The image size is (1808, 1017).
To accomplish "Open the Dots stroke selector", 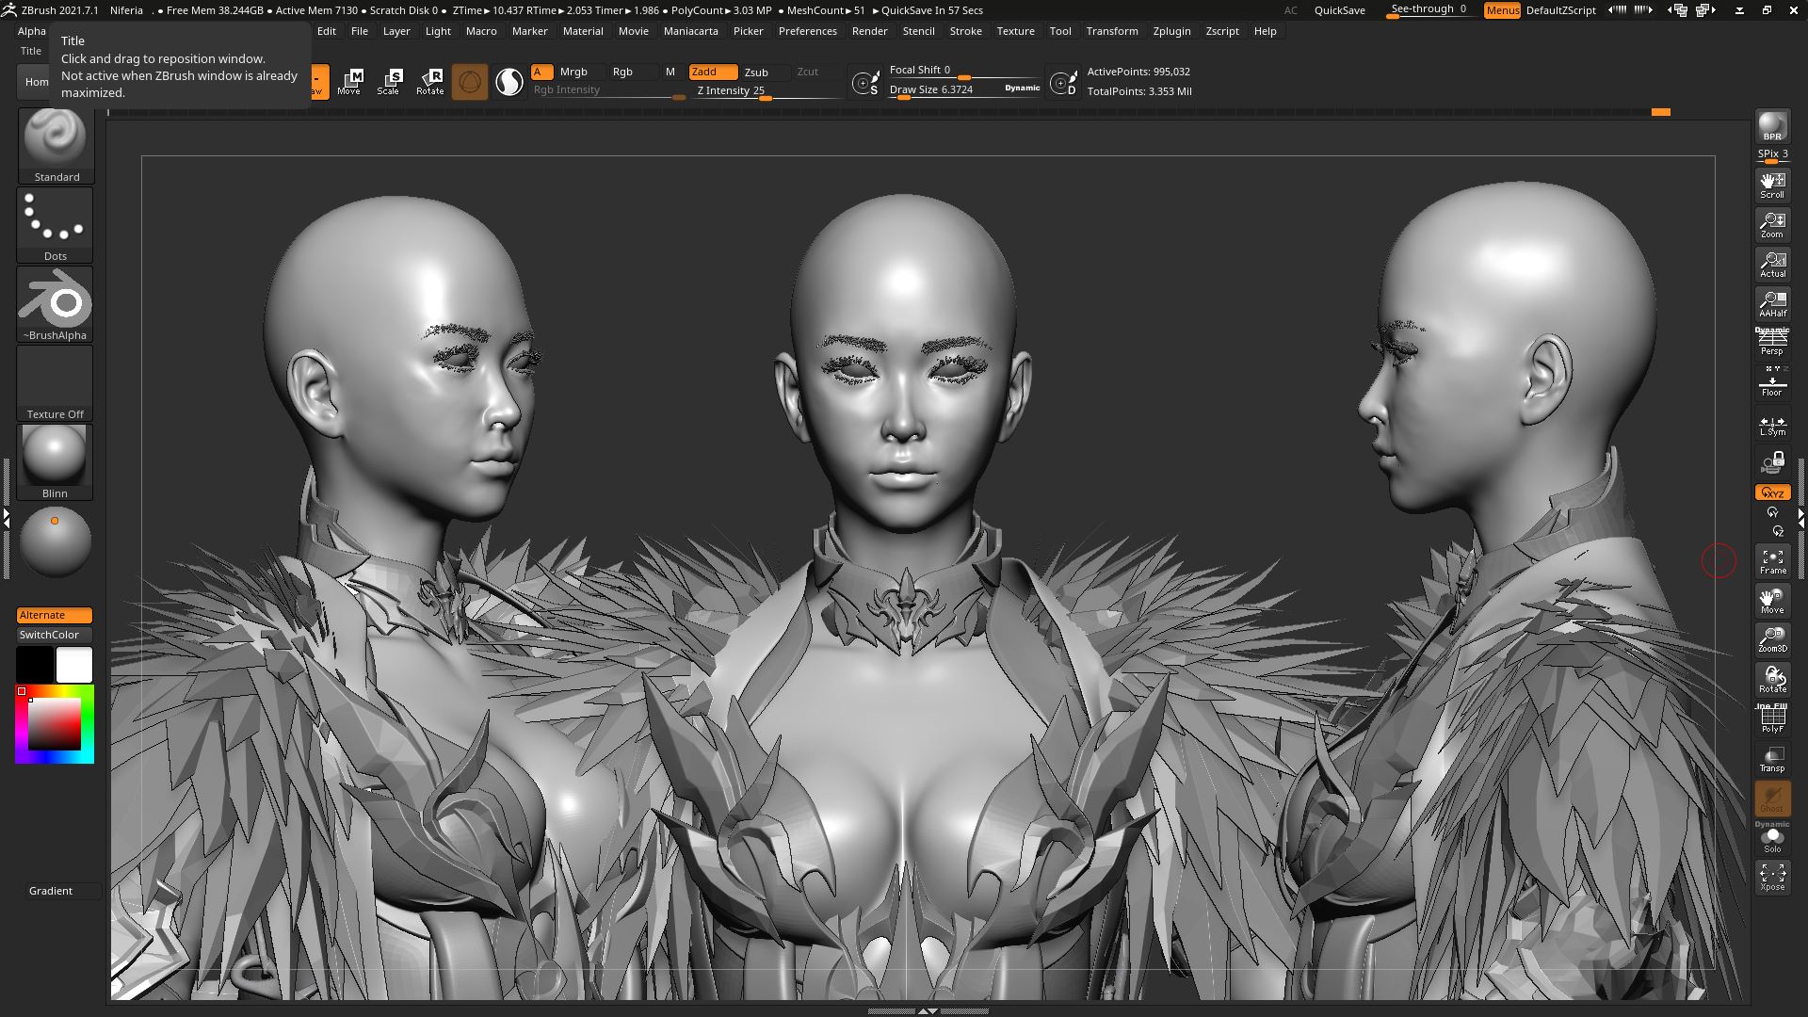I will pyautogui.click(x=56, y=225).
